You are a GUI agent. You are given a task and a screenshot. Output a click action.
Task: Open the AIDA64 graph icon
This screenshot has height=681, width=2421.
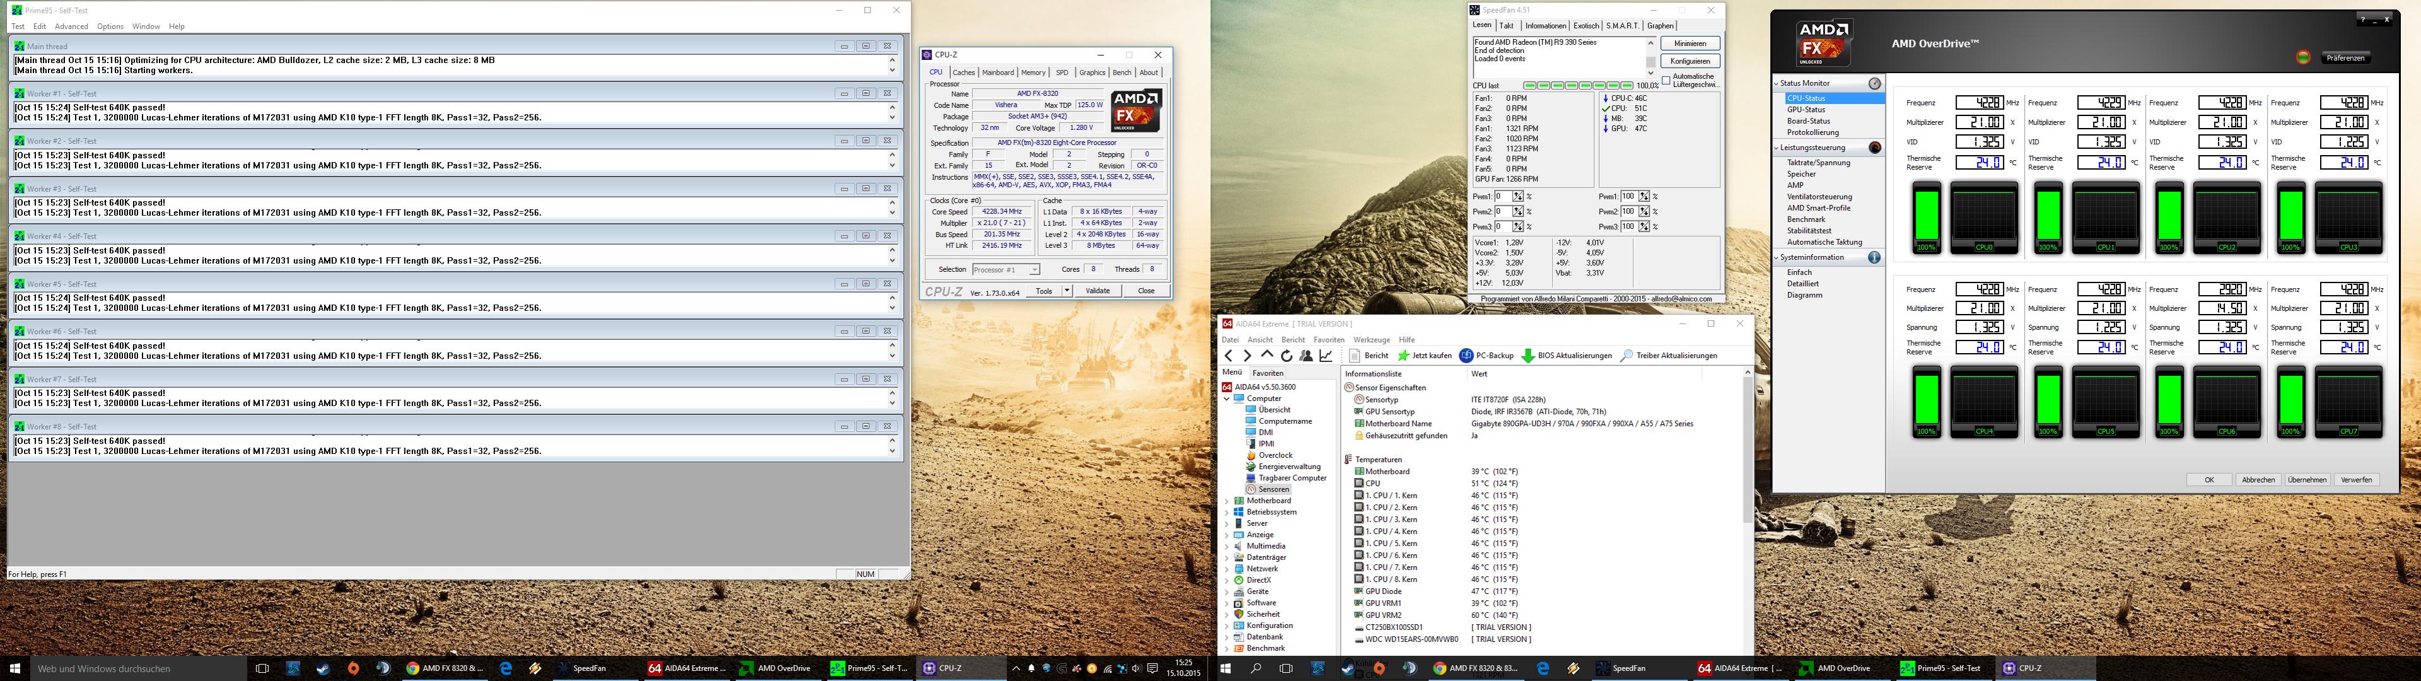(x=1326, y=356)
